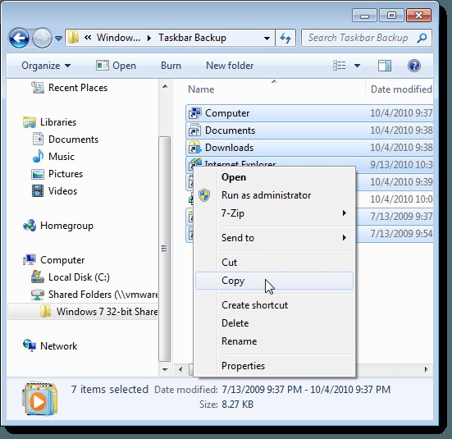Click the magnifier search icon
Image resolution: width=452 pixels, height=439 pixels.
tap(422, 38)
